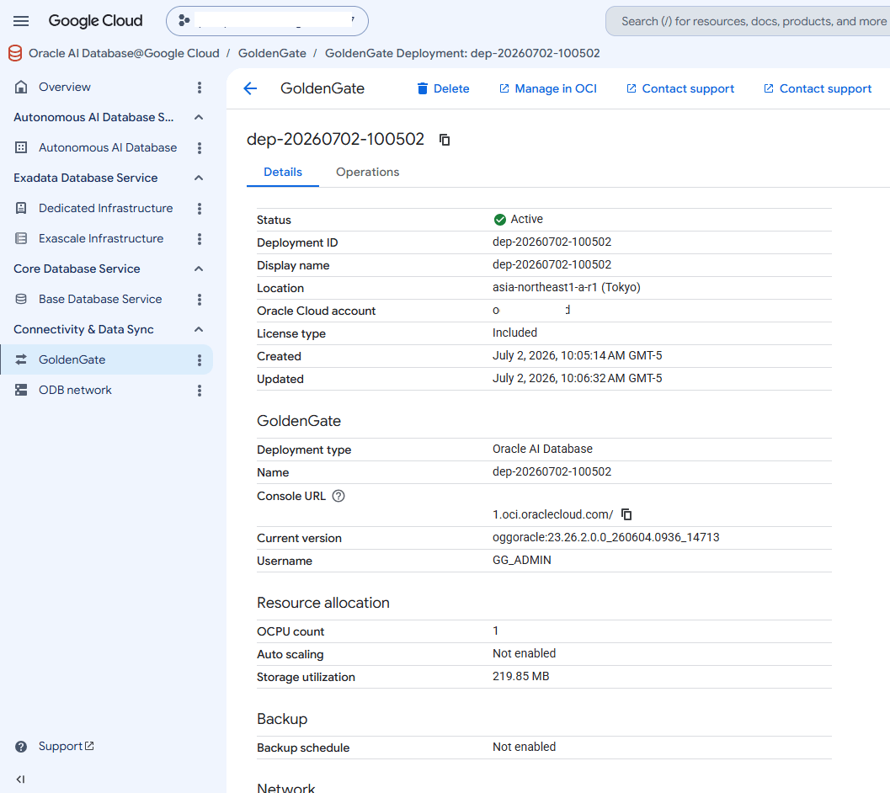Click the first Contact support button
Viewport: 890px width, 793px height.
pyautogui.click(x=680, y=88)
